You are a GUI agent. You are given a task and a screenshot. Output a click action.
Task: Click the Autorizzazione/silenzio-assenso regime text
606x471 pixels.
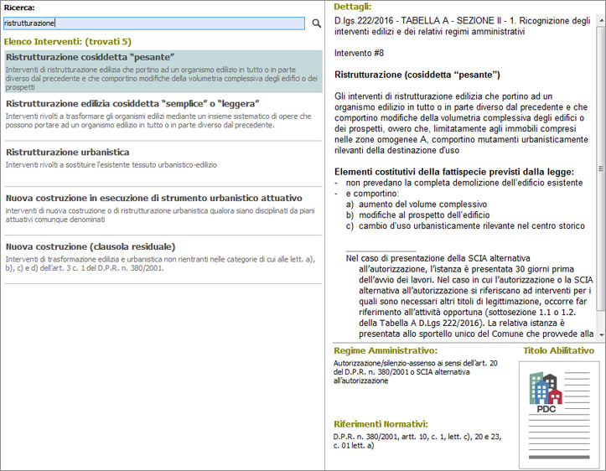point(416,372)
